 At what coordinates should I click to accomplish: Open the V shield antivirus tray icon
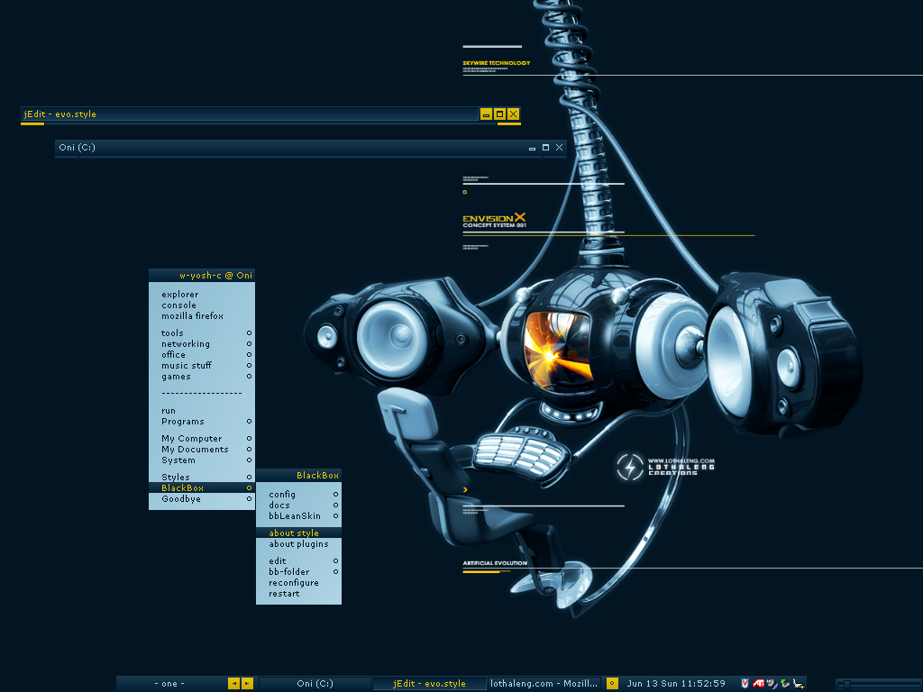point(745,683)
